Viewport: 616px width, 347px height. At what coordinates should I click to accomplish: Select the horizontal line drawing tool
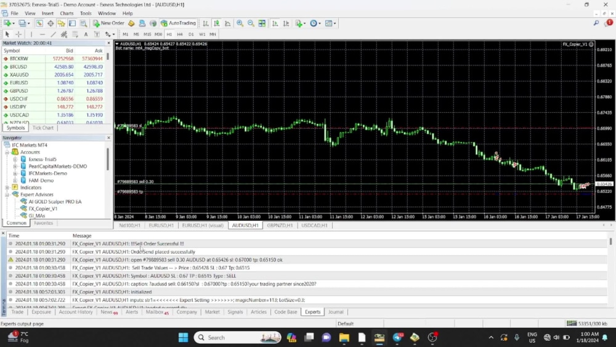[42, 34]
